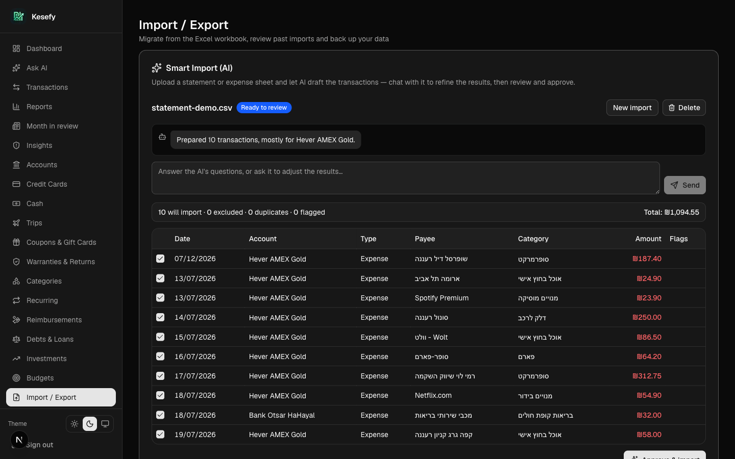This screenshot has width=735, height=459.
Task: Uncheck the Bank Otsar HaHayal row checkbox
Action: [160, 415]
